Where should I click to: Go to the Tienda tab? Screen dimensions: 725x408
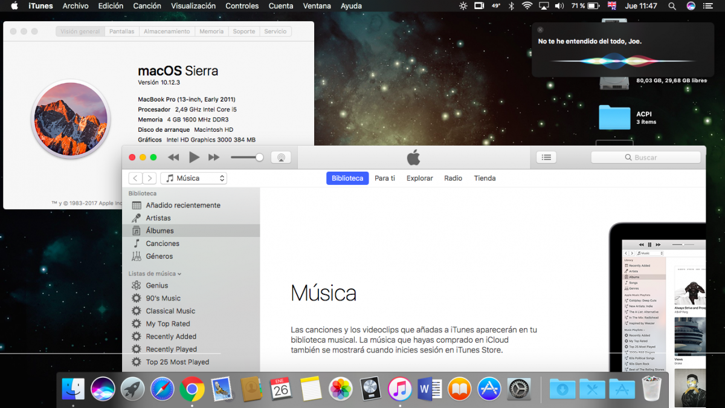point(485,178)
